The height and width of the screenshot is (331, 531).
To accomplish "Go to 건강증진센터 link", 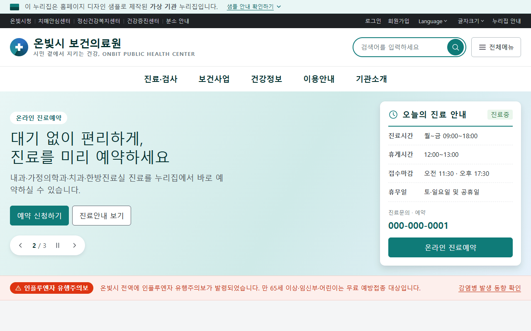I will [x=143, y=21].
